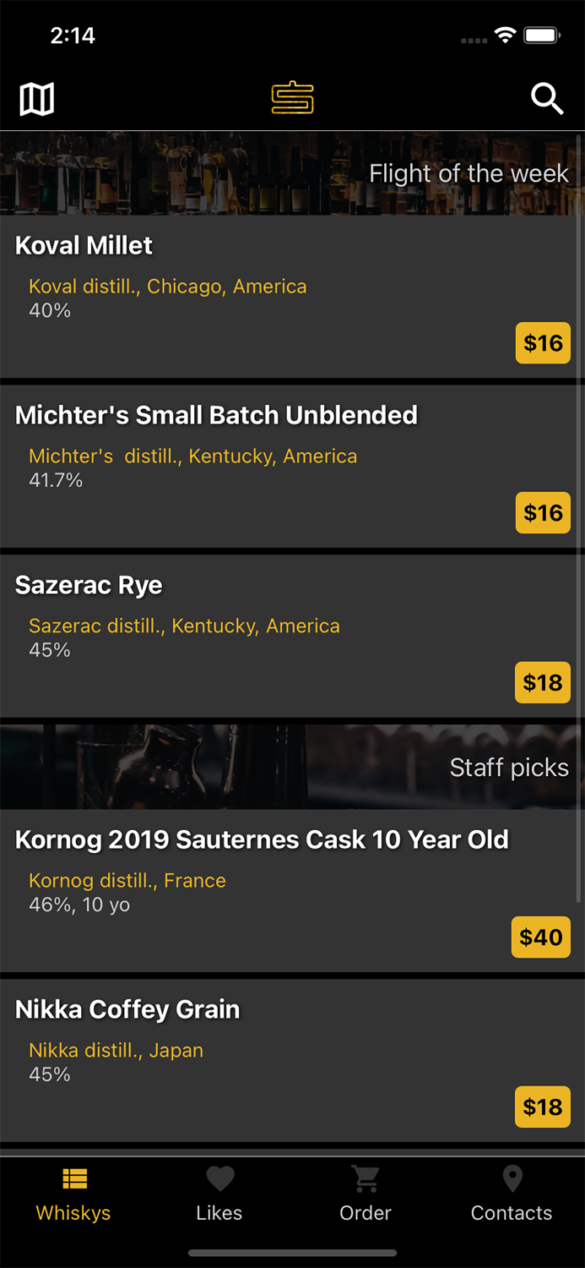Tap the $16 price for Michter's Small Batch
The height and width of the screenshot is (1268, 585).
pyautogui.click(x=543, y=513)
